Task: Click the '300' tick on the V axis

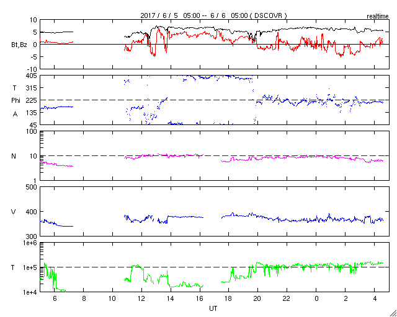Action: click(32, 237)
